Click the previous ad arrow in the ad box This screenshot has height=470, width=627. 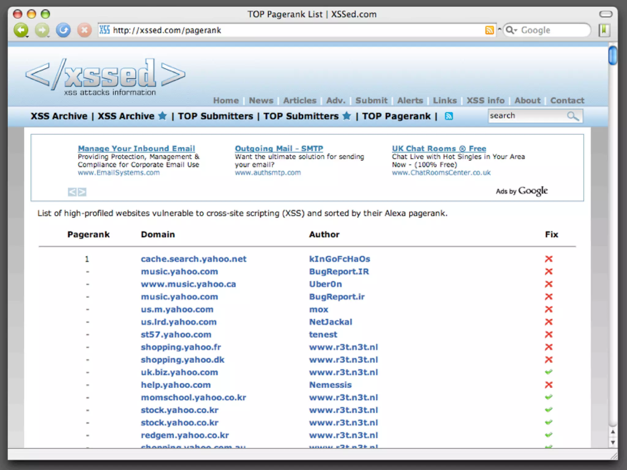coord(72,192)
